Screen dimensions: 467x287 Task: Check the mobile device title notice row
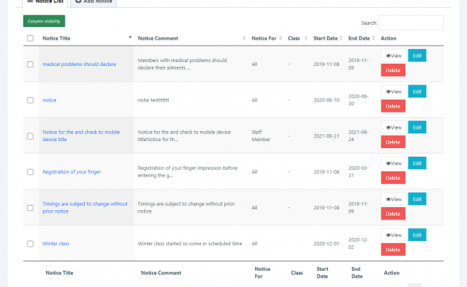pyautogui.click(x=30, y=137)
